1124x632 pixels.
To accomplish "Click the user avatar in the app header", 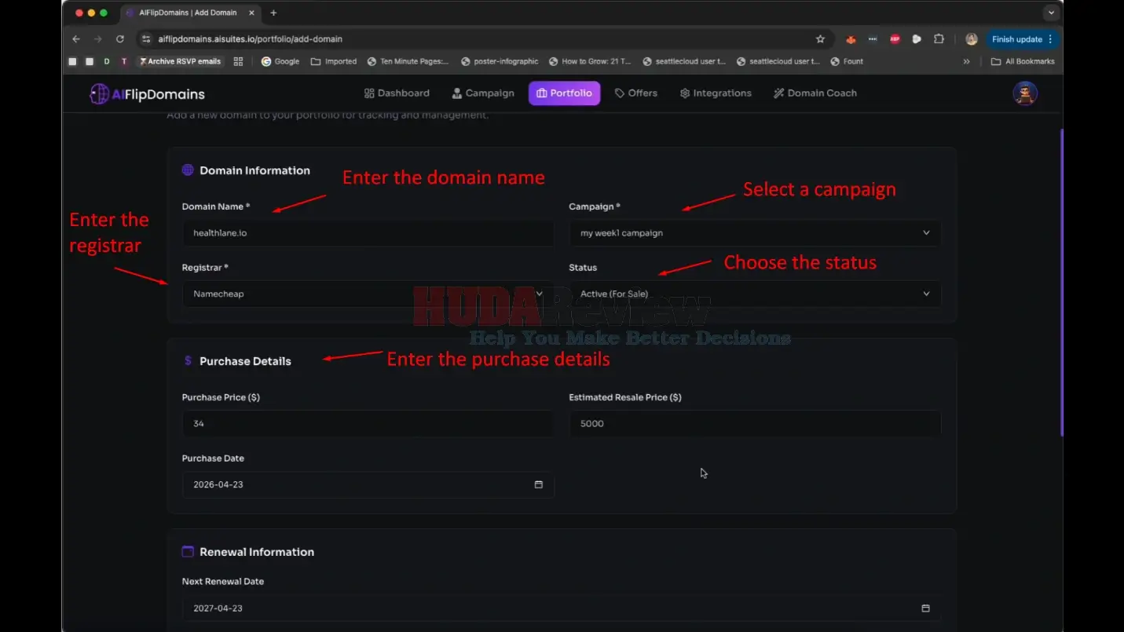I will click(1025, 93).
